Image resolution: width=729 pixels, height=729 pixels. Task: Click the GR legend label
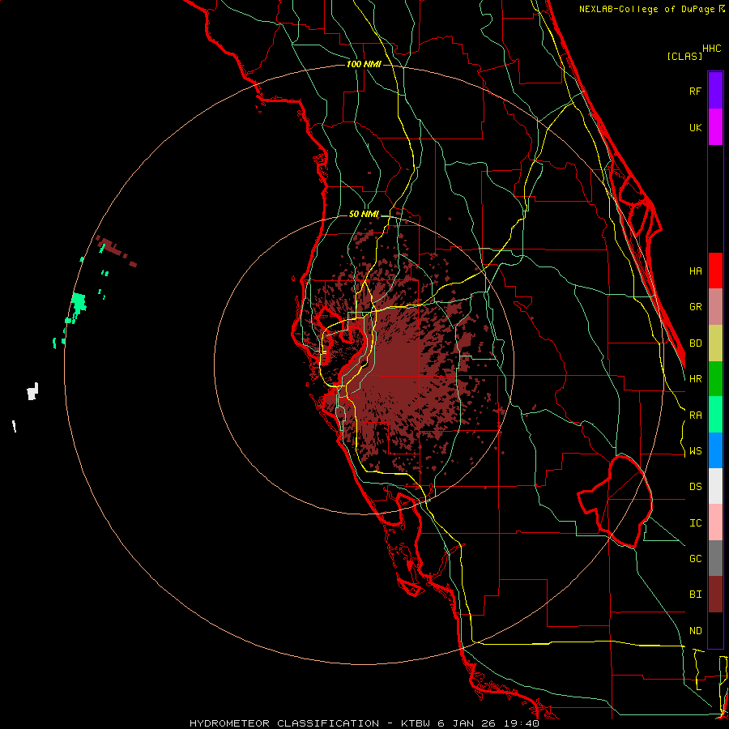point(695,307)
